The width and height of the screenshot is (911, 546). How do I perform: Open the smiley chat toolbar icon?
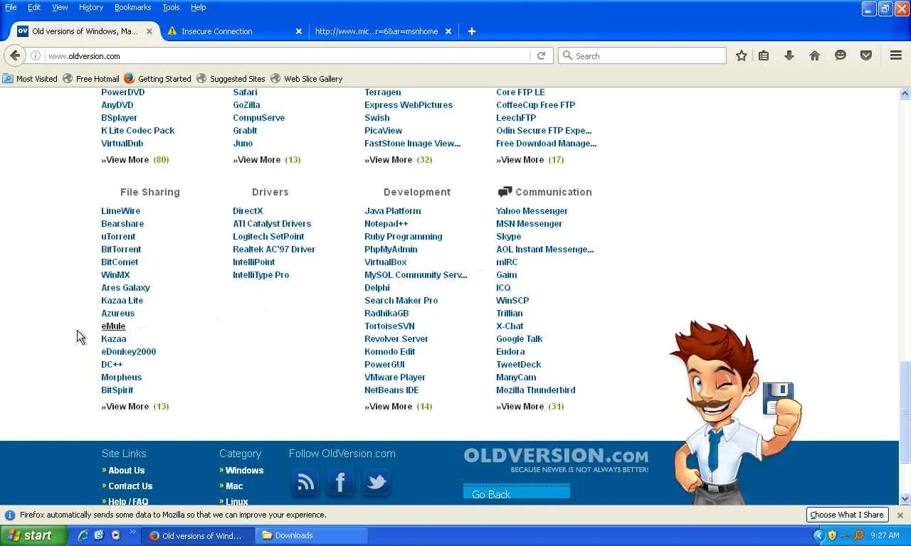click(x=841, y=55)
